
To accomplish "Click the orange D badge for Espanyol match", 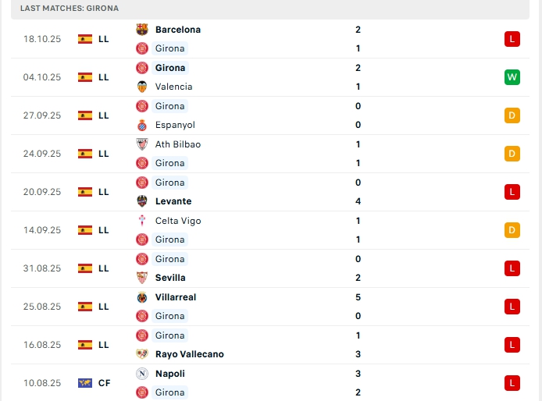I will (x=512, y=115).
